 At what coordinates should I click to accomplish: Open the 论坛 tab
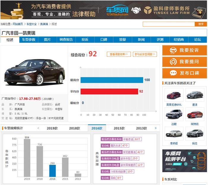click(198, 39)
